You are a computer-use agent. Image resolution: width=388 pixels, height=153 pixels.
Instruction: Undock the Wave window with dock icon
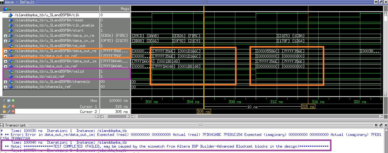tap(380, 2)
